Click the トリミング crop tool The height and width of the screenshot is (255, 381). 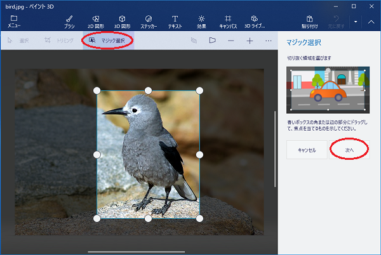(58, 41)
